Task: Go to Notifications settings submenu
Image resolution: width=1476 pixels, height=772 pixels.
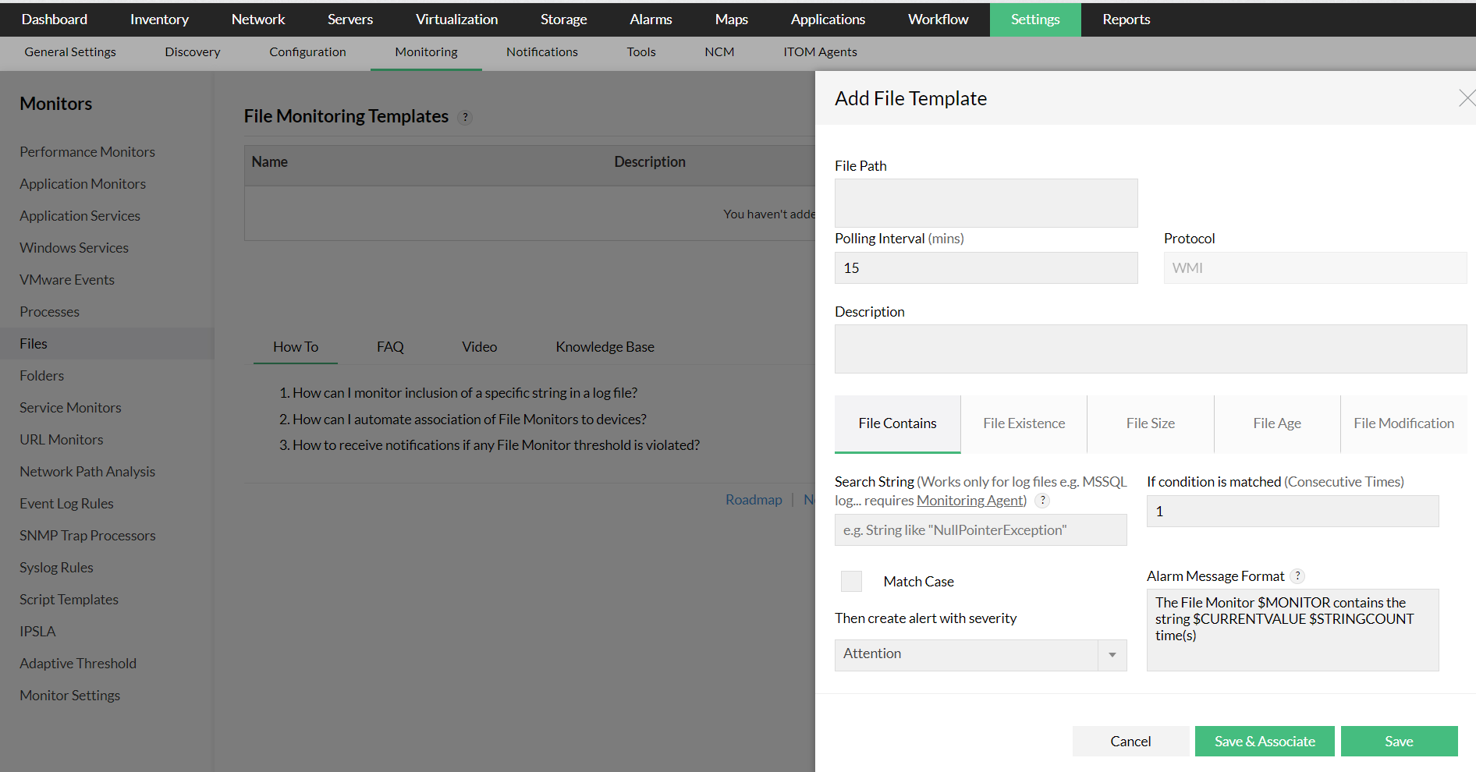Action: coord(541,52)
